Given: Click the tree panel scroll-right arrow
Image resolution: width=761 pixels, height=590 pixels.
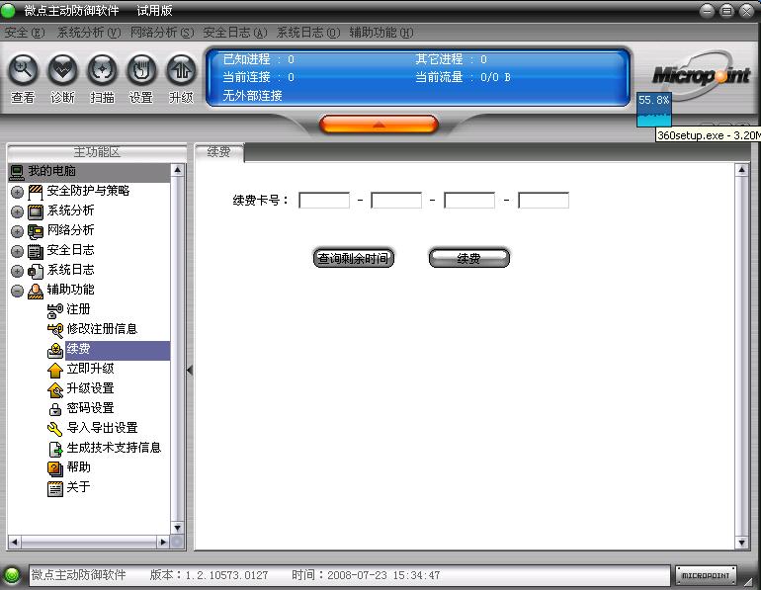Looking at the screenshot, I should click(x=163, y=542).
